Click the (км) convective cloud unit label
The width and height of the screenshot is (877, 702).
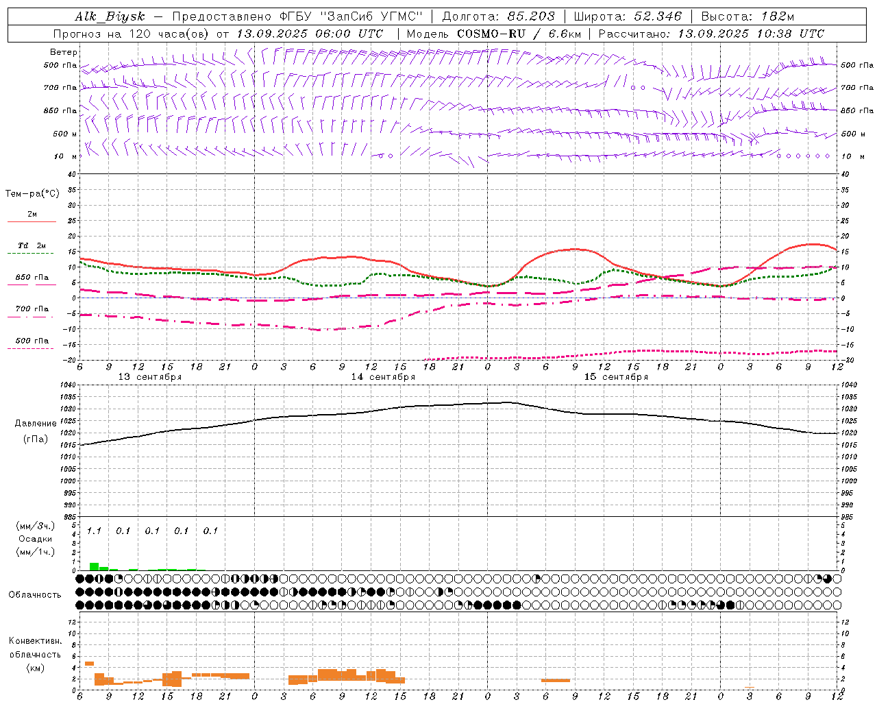[36, 668]
